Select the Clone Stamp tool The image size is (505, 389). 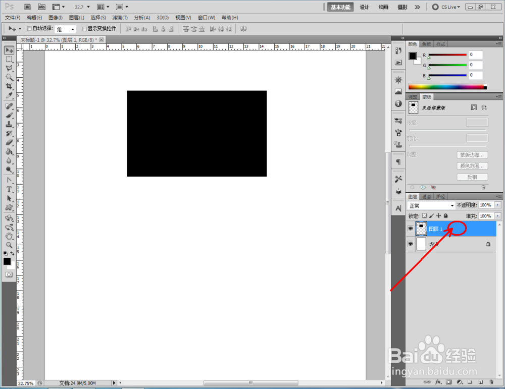click(9, 124)
